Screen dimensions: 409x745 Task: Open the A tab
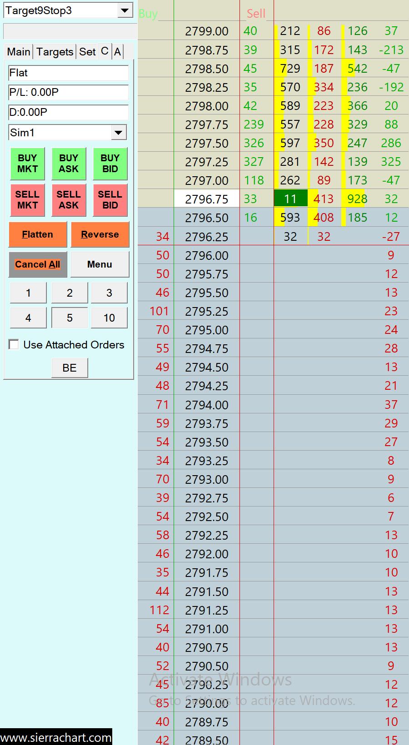(x=118, y=52)
